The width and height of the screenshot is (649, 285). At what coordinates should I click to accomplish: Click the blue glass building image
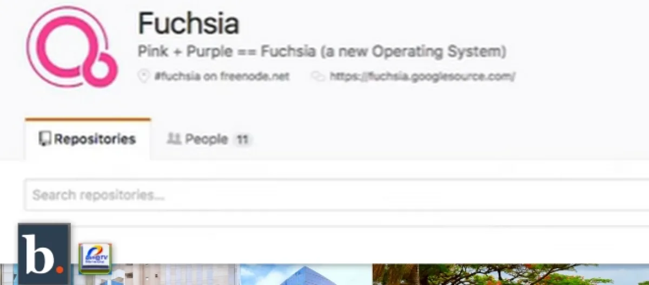[306, 274]
